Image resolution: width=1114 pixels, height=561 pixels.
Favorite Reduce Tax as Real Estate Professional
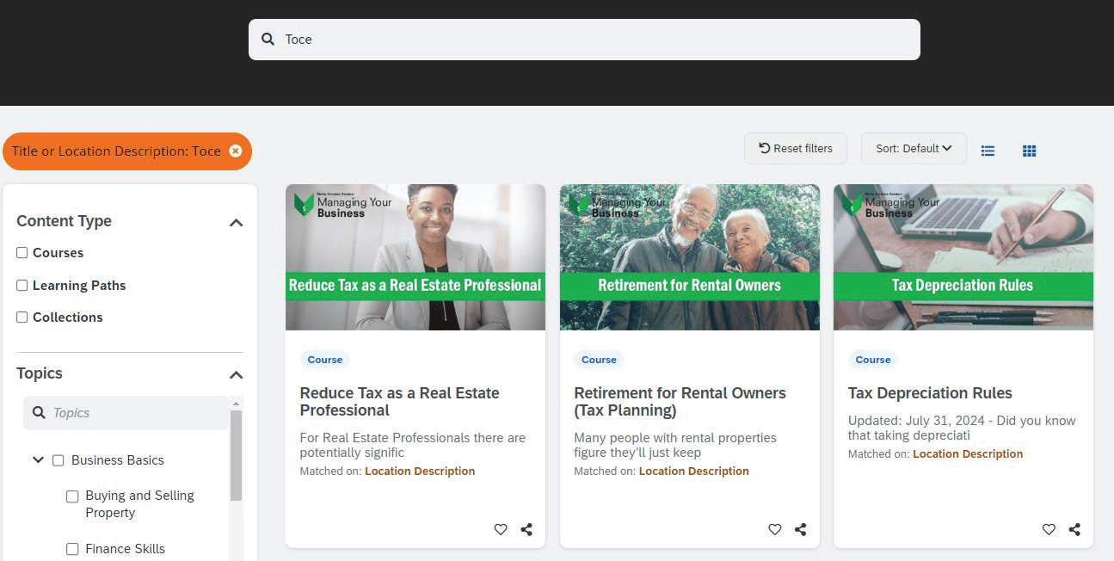[501, 529]
